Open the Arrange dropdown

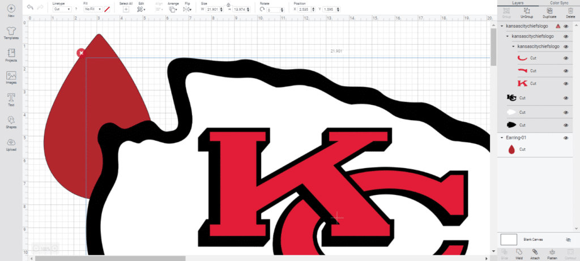pyautogui.click(x=173, y=9)
